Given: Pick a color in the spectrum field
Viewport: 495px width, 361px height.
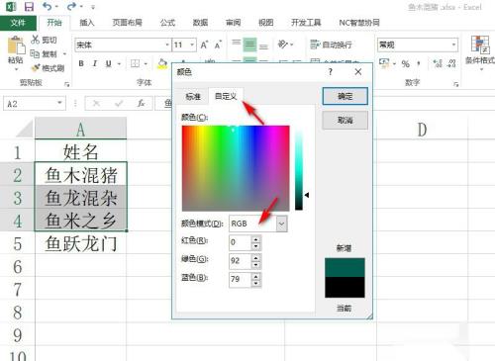Looking at the screenshot, I should coord(236,168).
